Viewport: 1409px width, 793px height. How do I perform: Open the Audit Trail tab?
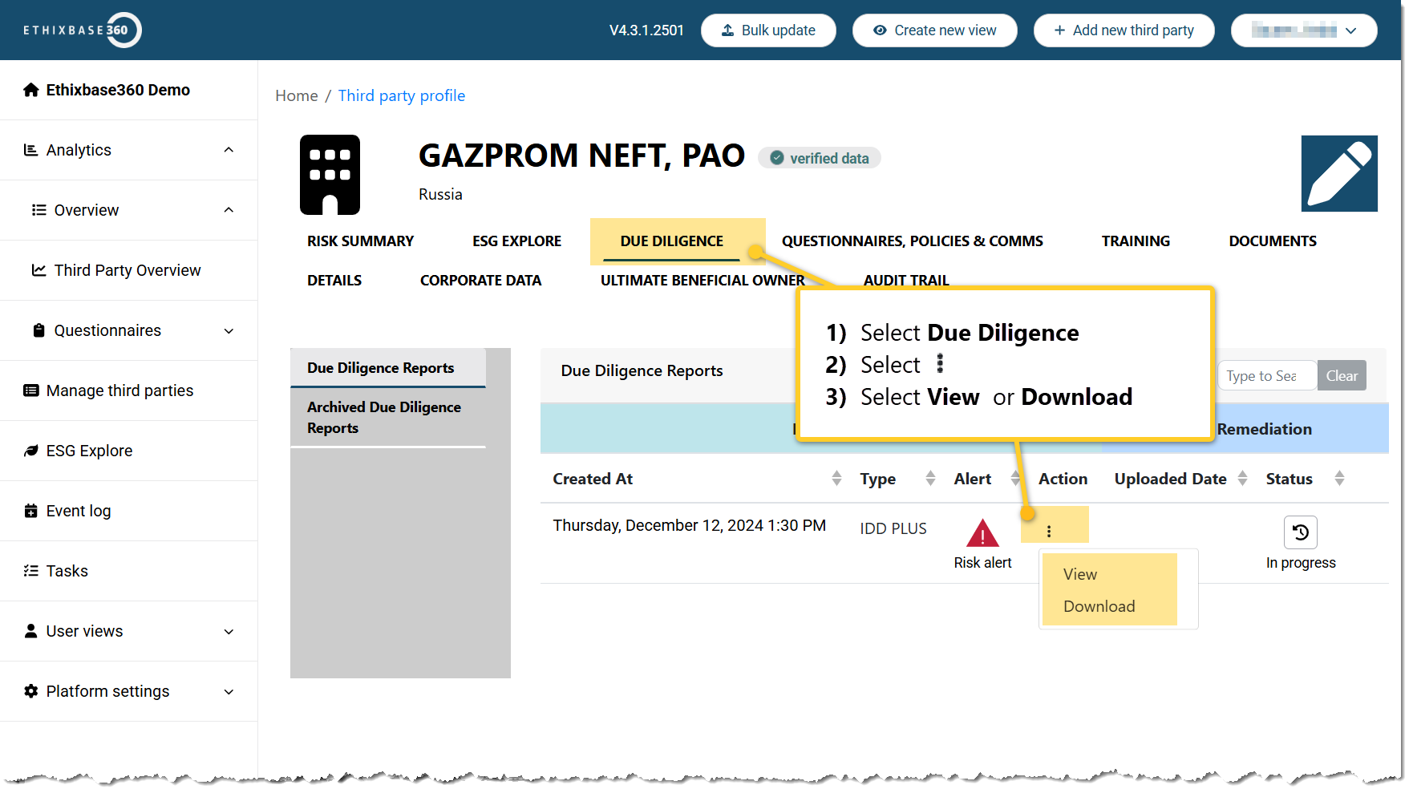(906, 280)
